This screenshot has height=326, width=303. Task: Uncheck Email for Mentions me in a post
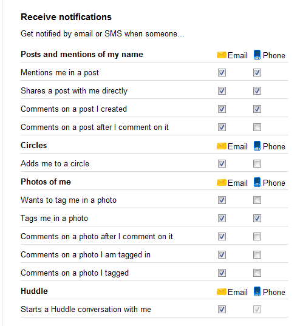coord(222,73)
